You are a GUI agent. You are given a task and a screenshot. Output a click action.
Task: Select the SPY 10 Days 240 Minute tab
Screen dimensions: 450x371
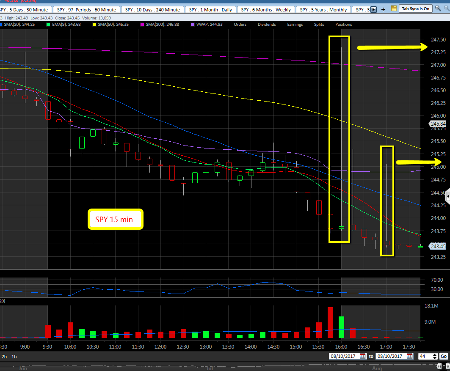point(152,9)
